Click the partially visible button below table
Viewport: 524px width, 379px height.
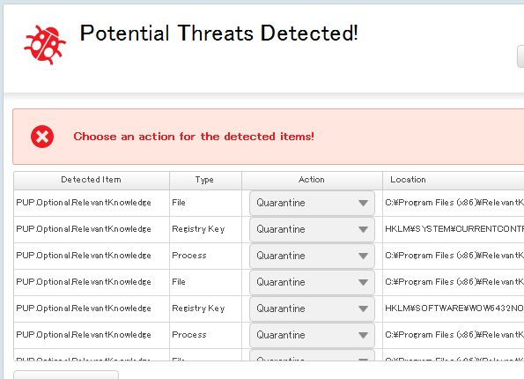(x=66, y=375)
